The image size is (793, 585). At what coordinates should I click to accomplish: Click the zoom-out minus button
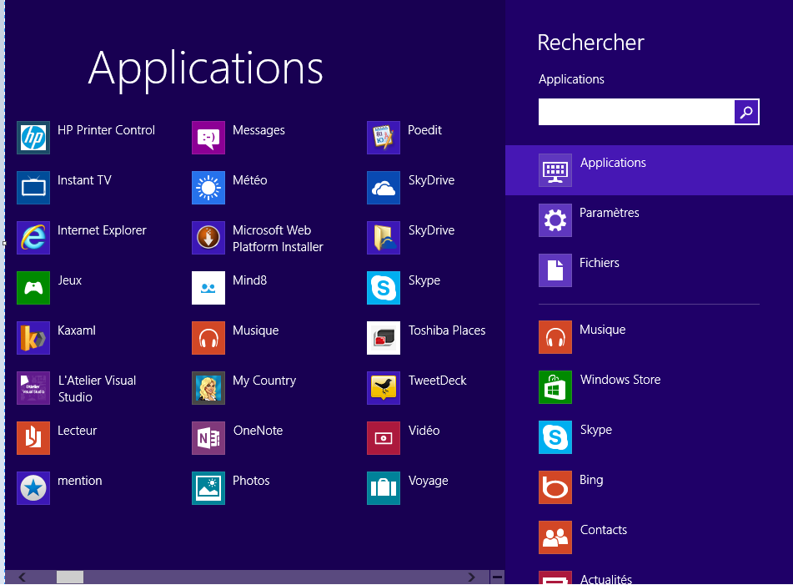coord(497,577)
